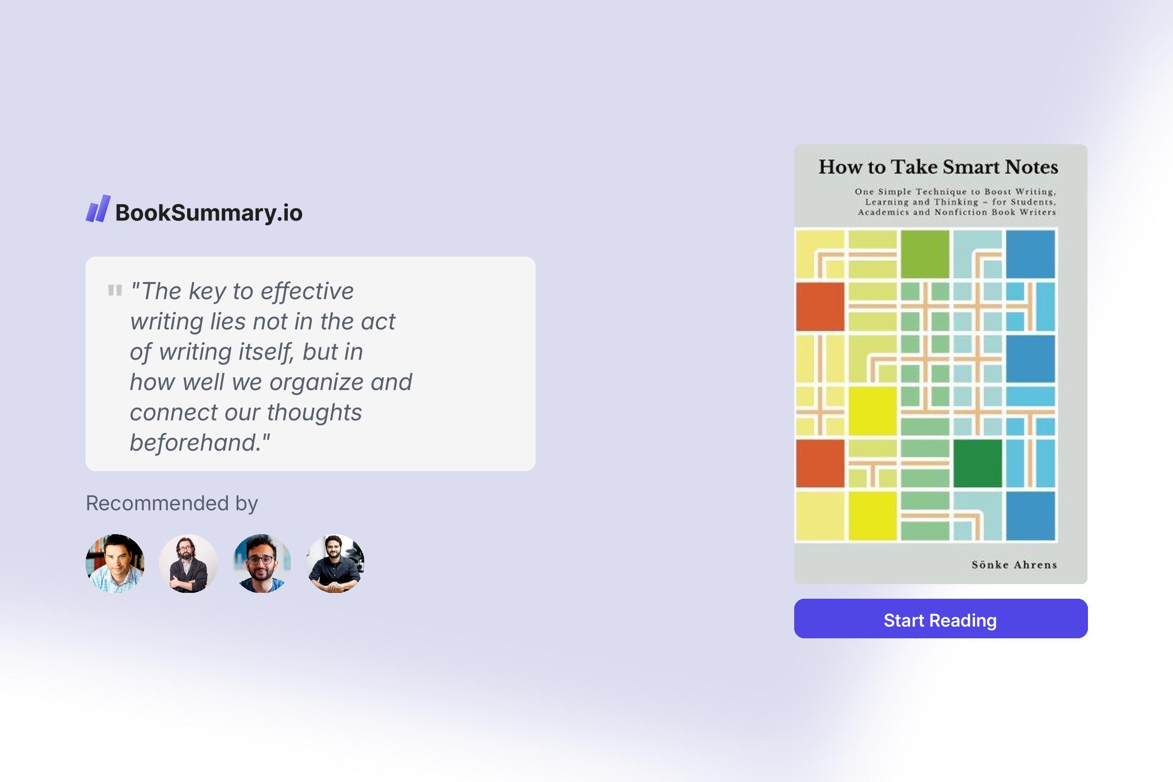Select the avatar with glasses and blue shirt

262,564
